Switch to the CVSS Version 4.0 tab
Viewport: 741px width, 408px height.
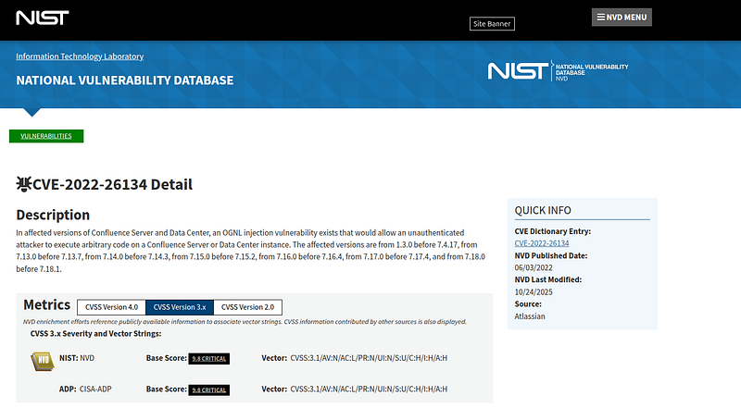pos(111,307)
